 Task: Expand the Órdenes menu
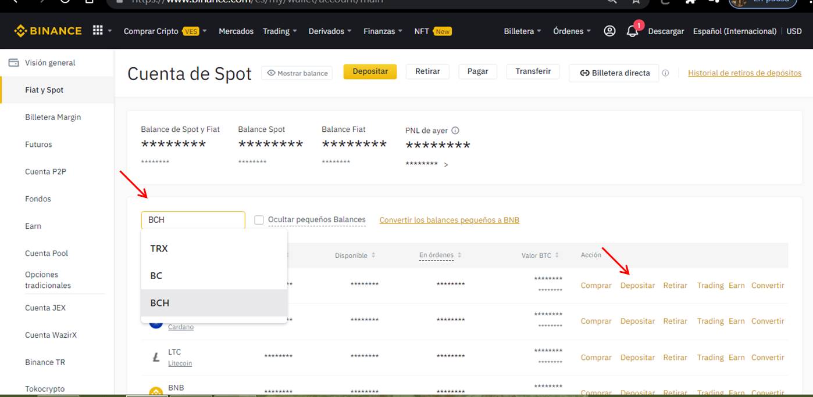coord(572,31)
